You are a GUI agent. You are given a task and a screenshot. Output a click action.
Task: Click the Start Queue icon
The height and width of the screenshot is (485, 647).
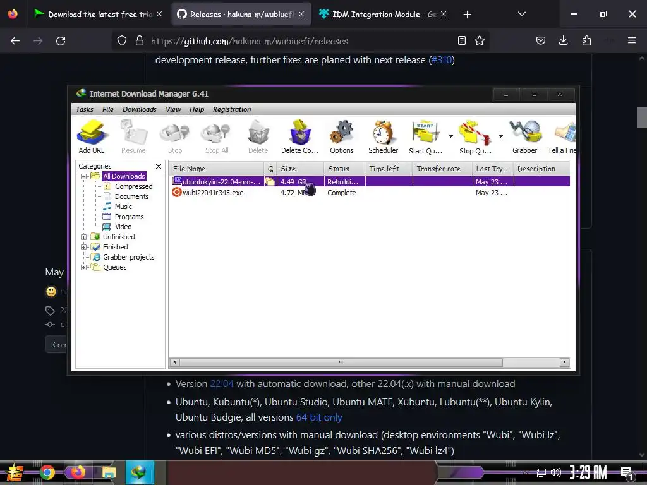pyautogui.click(x=425, y=136)
